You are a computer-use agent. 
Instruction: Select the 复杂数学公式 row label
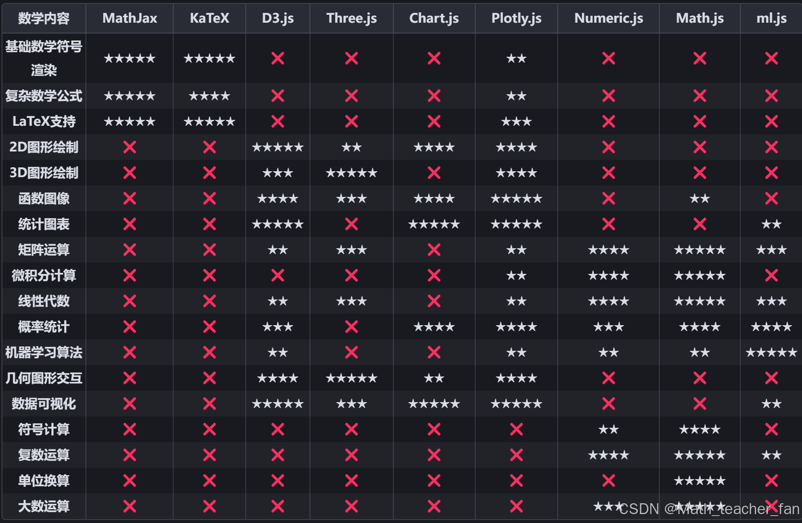coord(44,96)
